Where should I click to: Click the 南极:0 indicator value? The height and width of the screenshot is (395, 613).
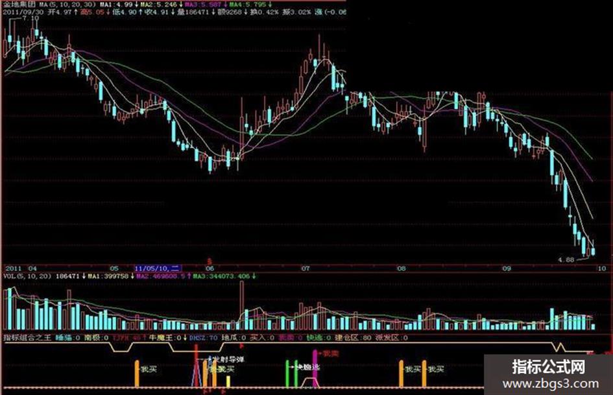pos(97,337)
